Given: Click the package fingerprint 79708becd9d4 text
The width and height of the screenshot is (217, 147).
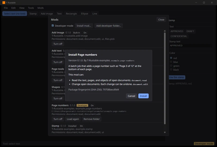Looking at the screenshot, I should tap(111, 90).
